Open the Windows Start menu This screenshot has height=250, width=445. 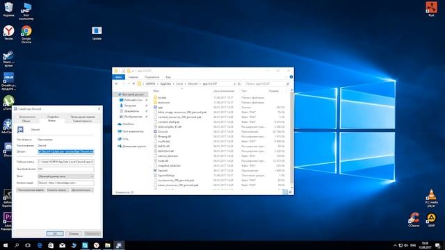click(6, 245)
